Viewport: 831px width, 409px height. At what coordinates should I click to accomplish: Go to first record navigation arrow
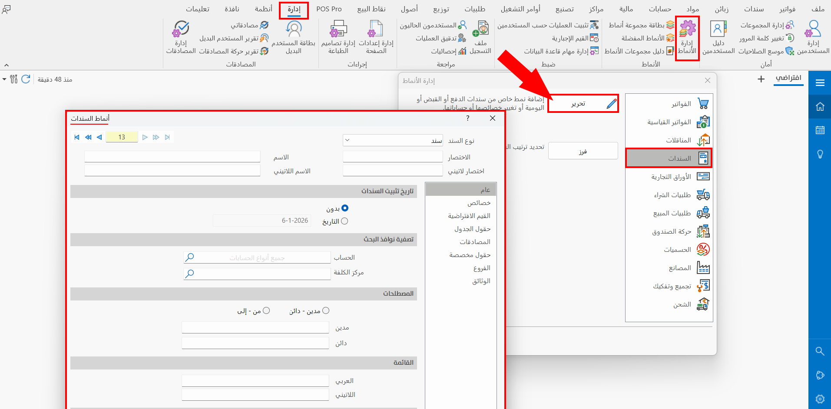[77, 137]
